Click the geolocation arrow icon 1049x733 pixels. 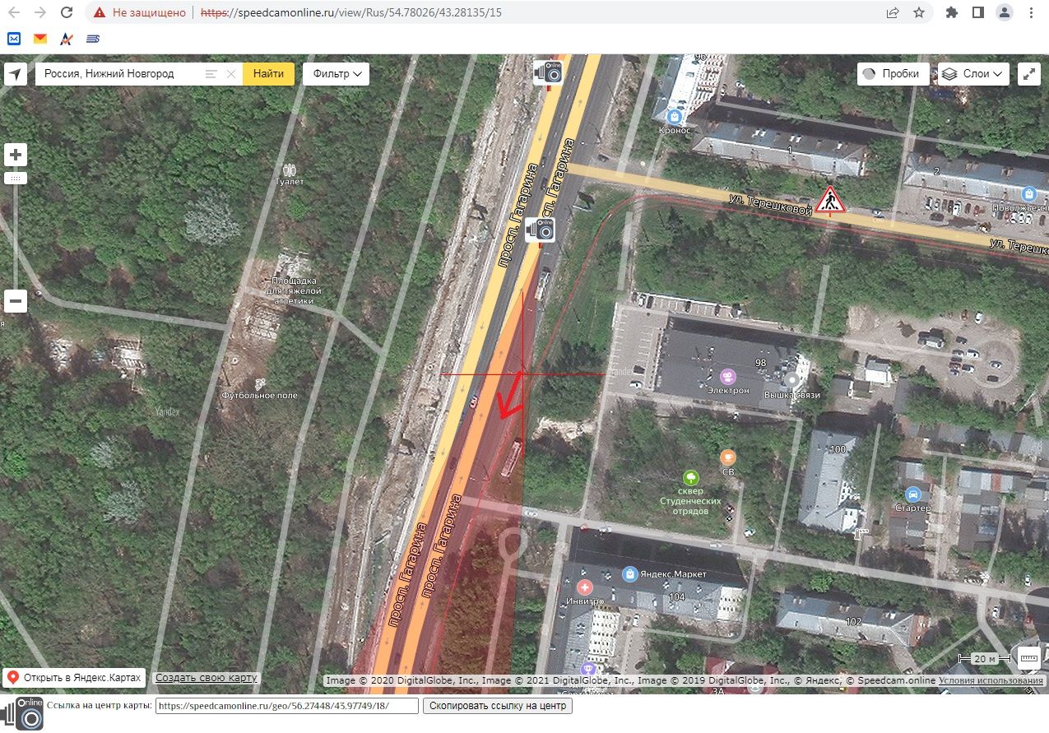tap(16, 74)
